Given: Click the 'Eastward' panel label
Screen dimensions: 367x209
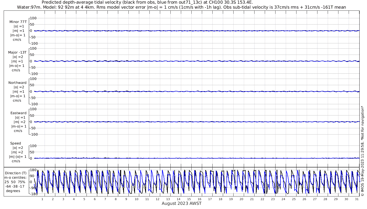Looking at the screenshot, I should (x=18, y=113).
